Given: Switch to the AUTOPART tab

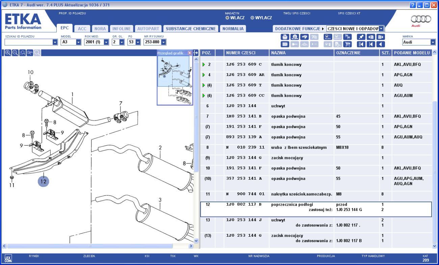Looking at the screenshot, I should click(148, 29).
